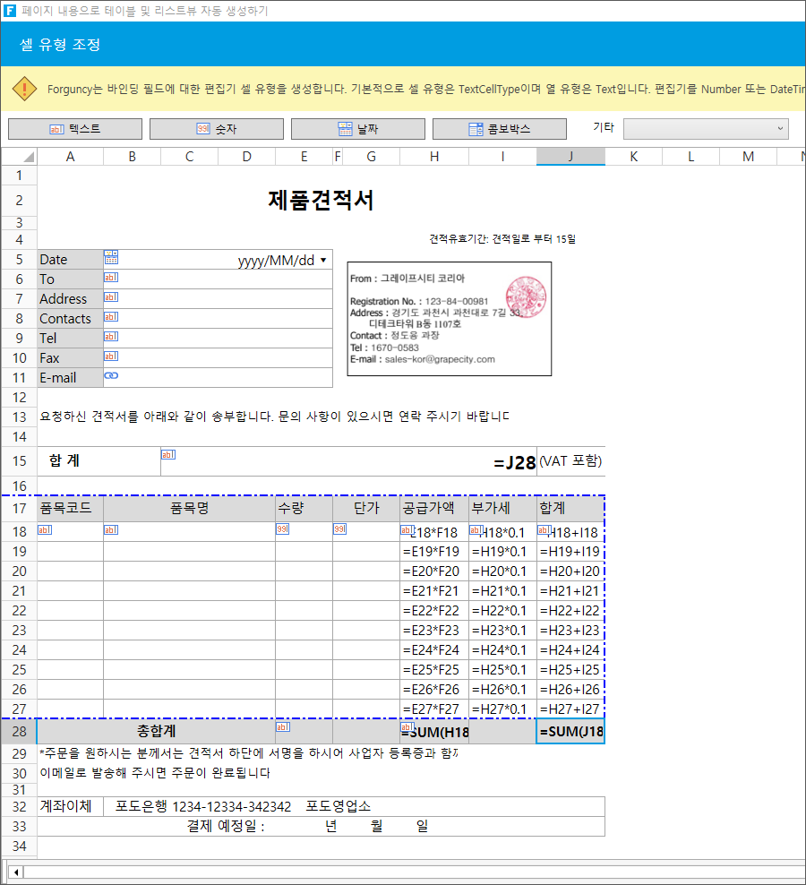This screenshot has height=885, width=806.
Task: Click the Forguncy app icon in title bar
Action: (10, 10)
